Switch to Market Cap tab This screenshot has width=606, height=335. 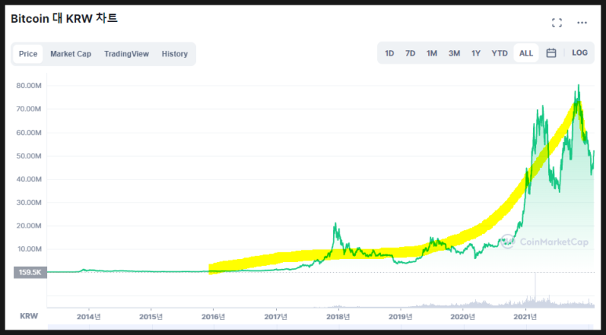pos(71,54)
